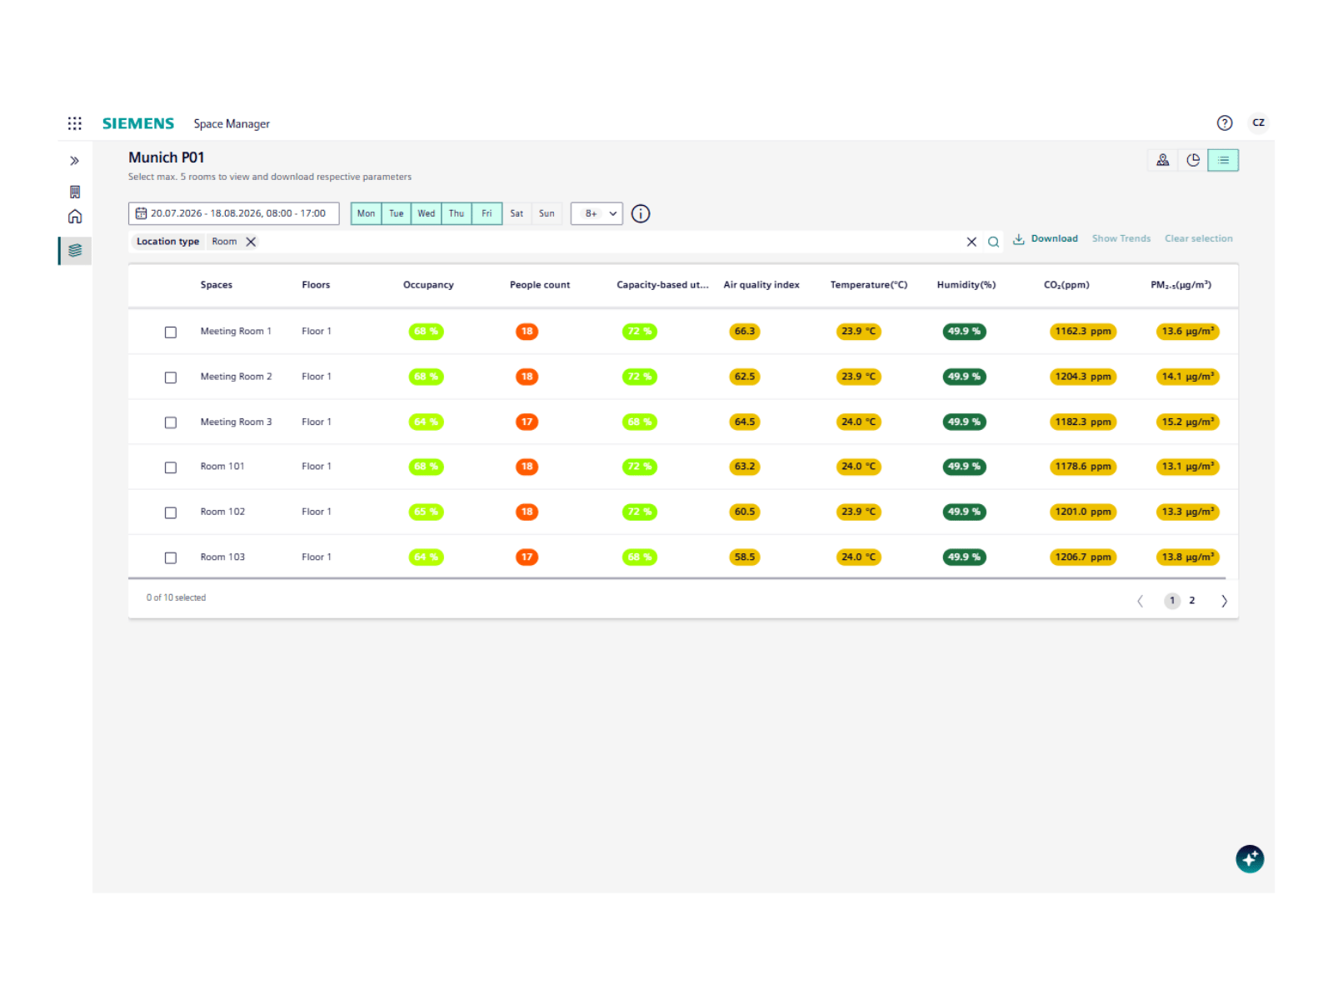
Task: Click the 1162.3 ppm CO₂ value
Action: pyautogui.click(x=1083, y=332)
